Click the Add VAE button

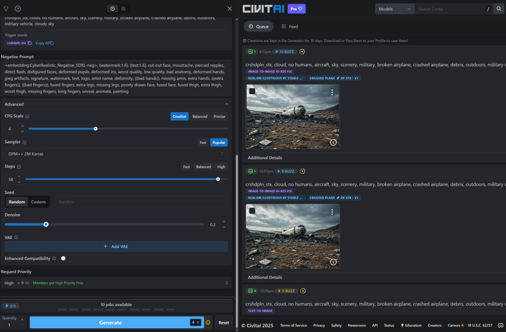(x=116, y=246)
